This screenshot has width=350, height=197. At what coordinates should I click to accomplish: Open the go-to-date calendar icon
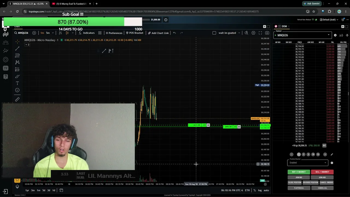(61, 190)
